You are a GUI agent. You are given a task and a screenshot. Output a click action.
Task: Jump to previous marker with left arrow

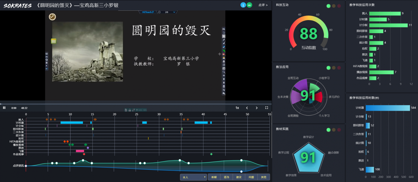tap(247, 108)
